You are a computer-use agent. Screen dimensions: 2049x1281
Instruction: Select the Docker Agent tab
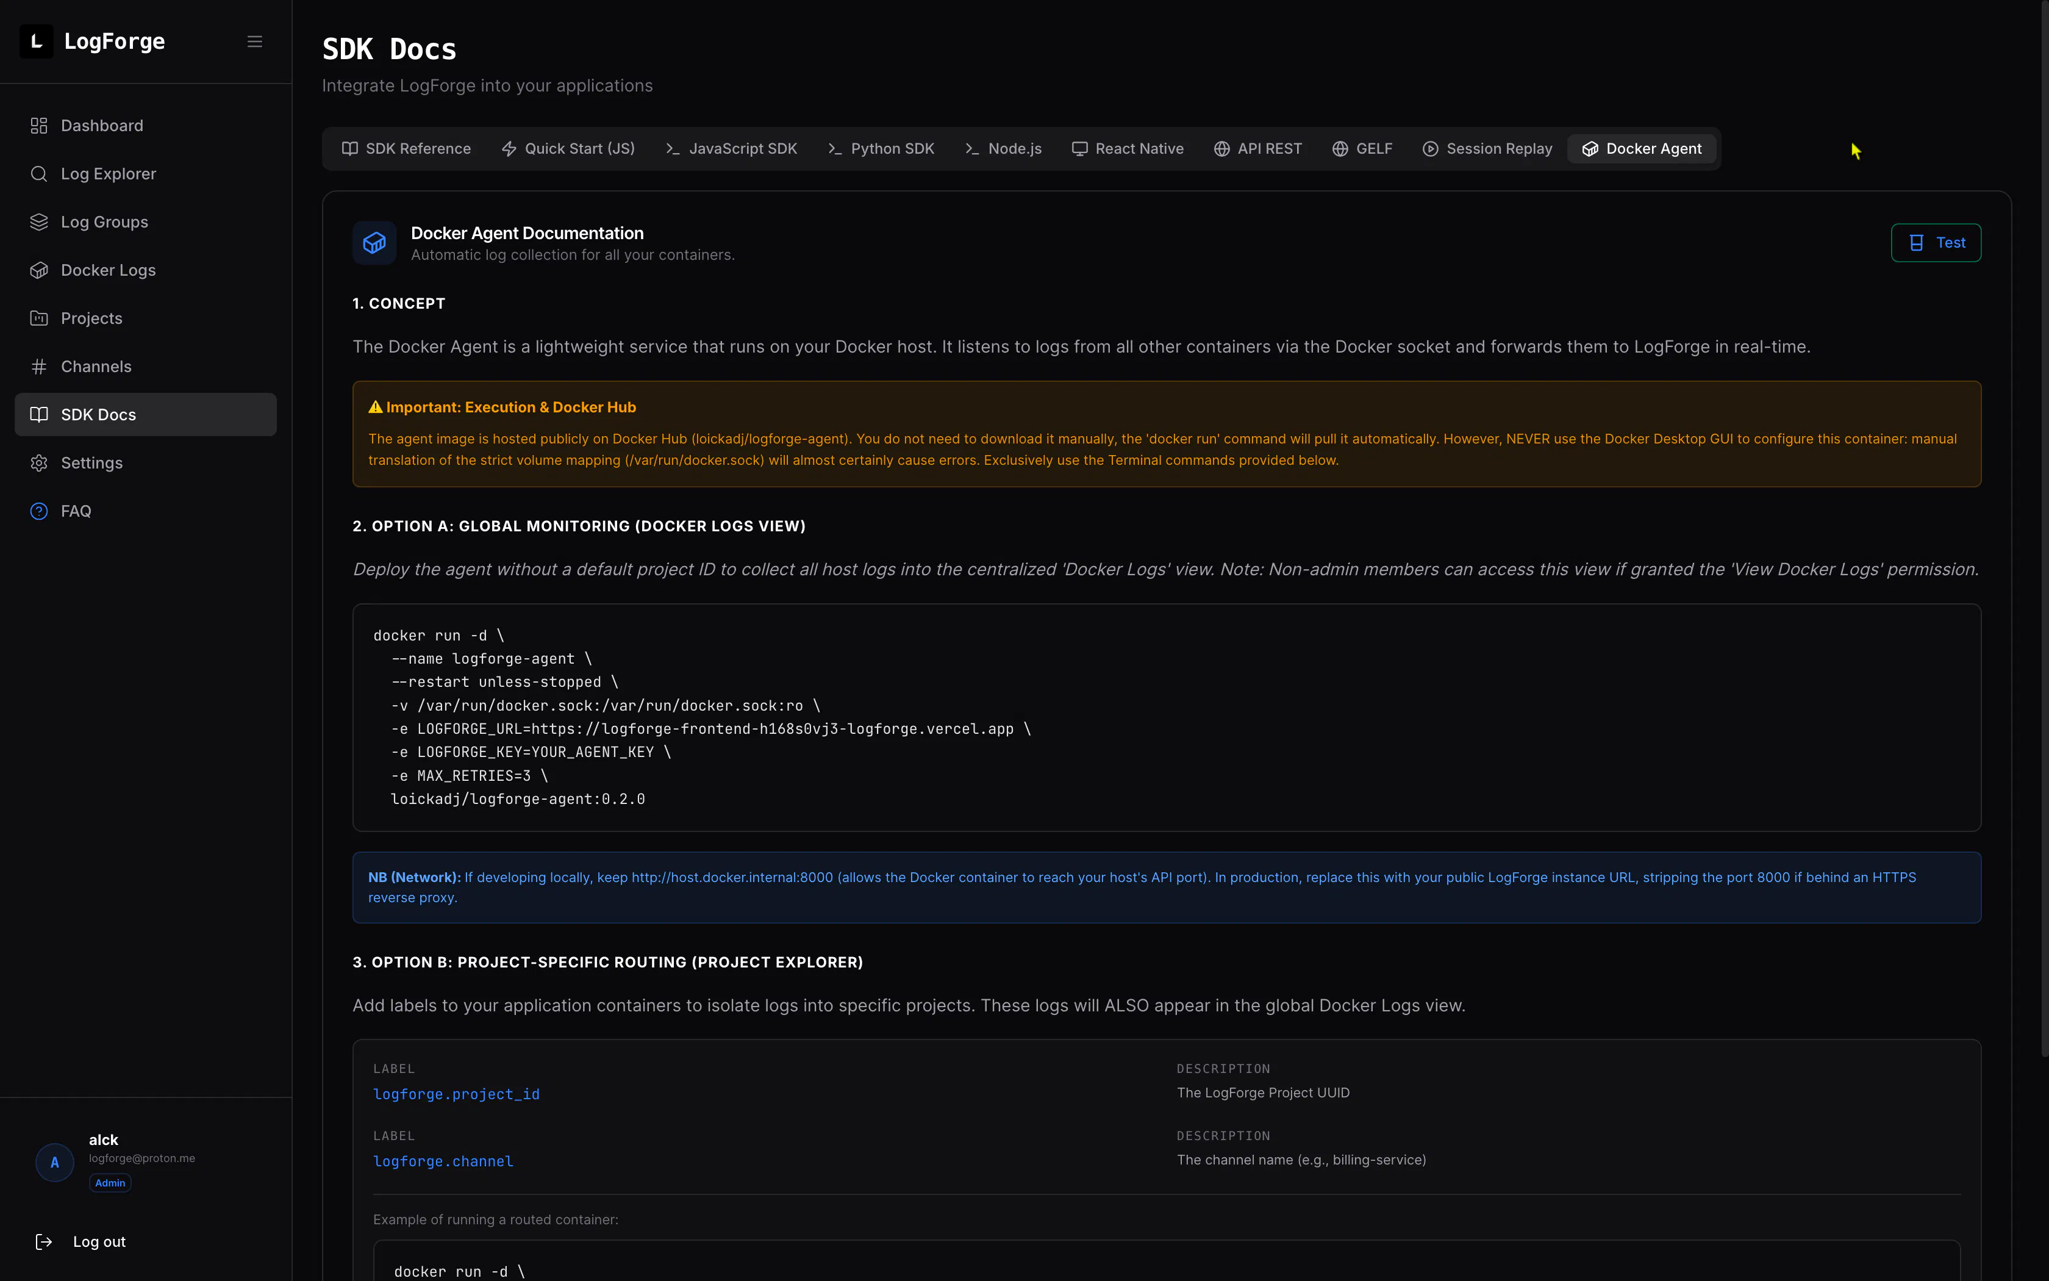[x=1642, y=148]
